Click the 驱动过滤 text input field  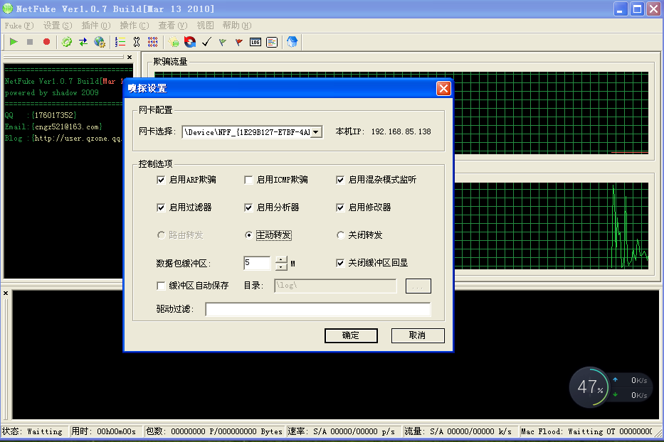tap(318, 309)
